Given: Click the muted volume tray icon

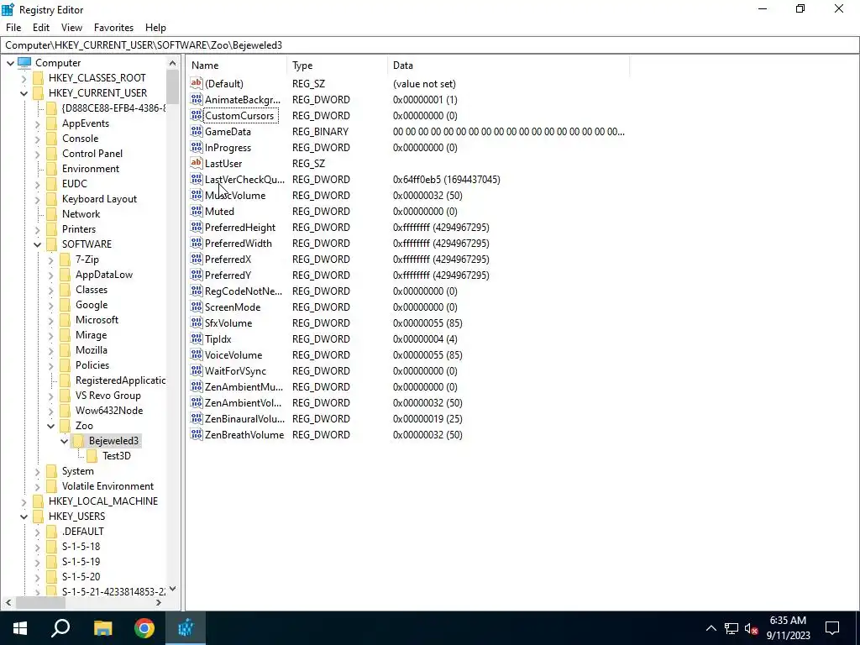Looking at the screenshot, I should 751,628.
